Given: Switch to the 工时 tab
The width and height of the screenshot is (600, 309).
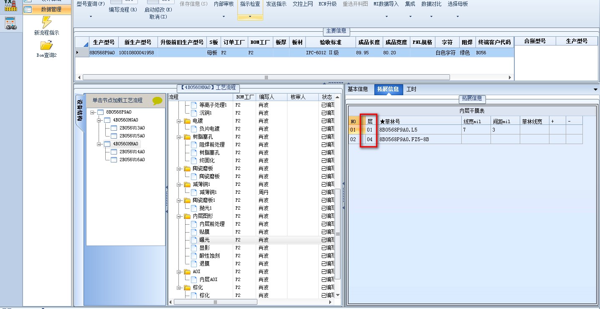Looking at the screenshot, I should 411,89.
